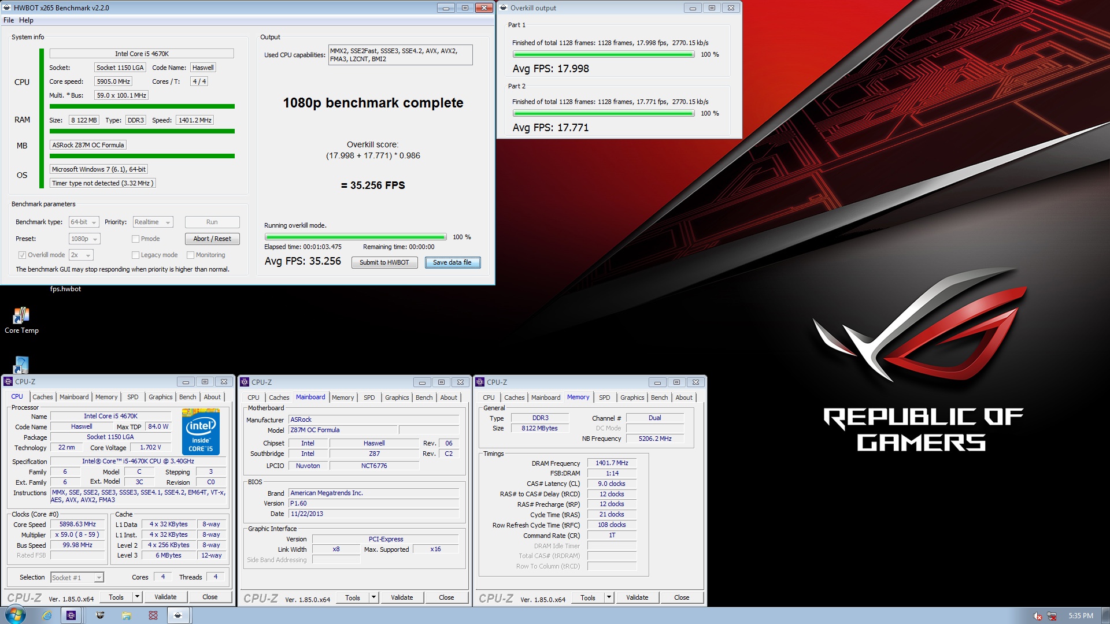
Task: Click the Core Voltage 1.702 V value
Action: [150, 447]
